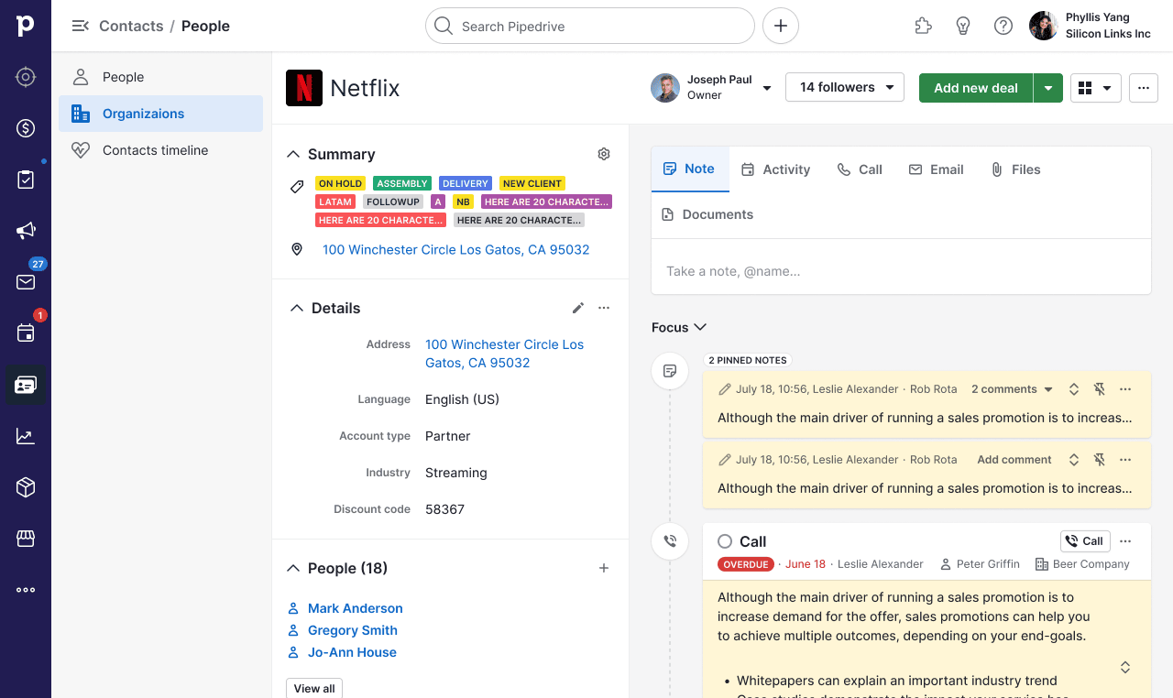Click Add comment on second note
The image size is (1173, 698).
[1014, 460]
